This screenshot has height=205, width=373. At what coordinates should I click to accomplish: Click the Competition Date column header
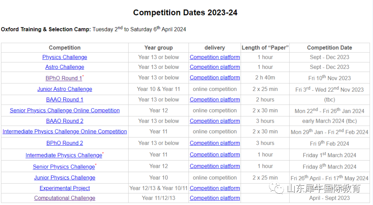tap(329, 48)
